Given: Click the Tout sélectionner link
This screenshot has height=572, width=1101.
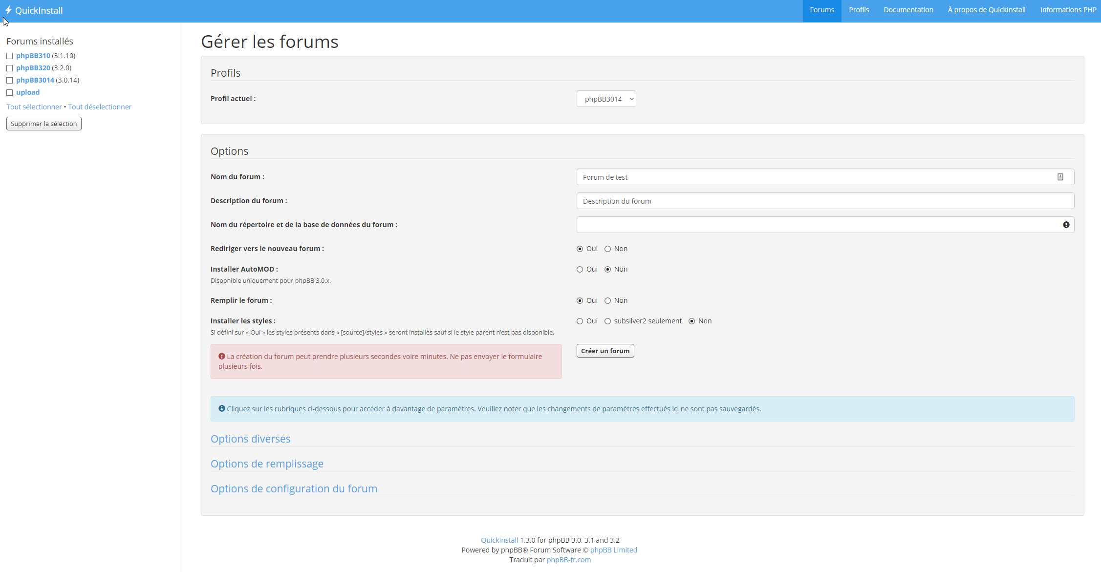Looking at the screenshot, I should coord(34,107).
